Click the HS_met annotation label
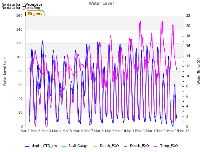The height and width of the screenshot is (152, 203). click(35, 13)
